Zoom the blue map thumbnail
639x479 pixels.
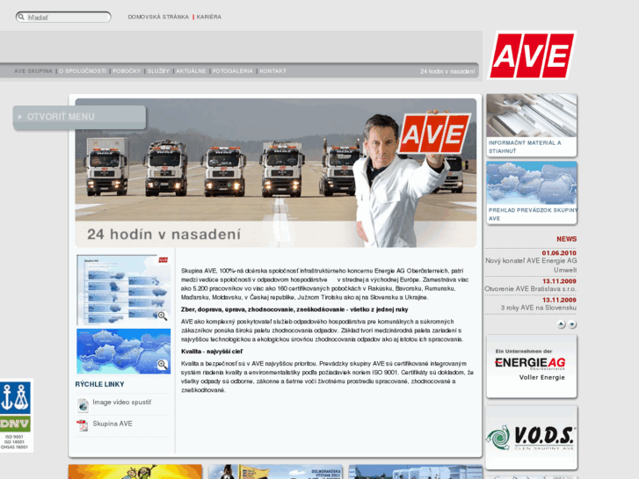point(123,352)
